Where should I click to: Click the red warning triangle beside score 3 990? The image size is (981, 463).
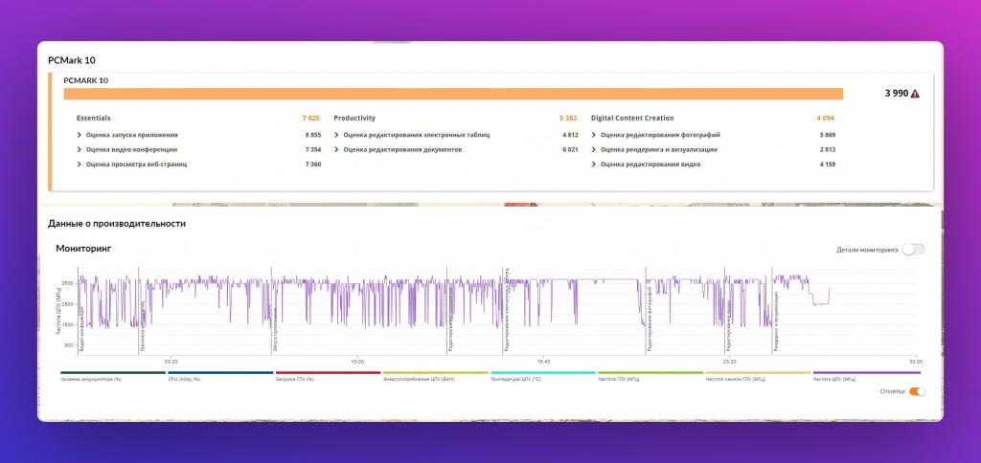pyautogui.click(x=915, y=94)
